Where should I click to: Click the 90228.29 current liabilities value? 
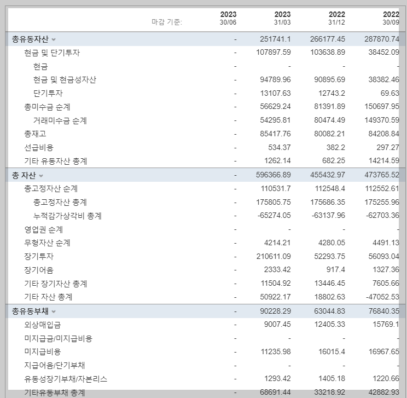coord(275,311)
